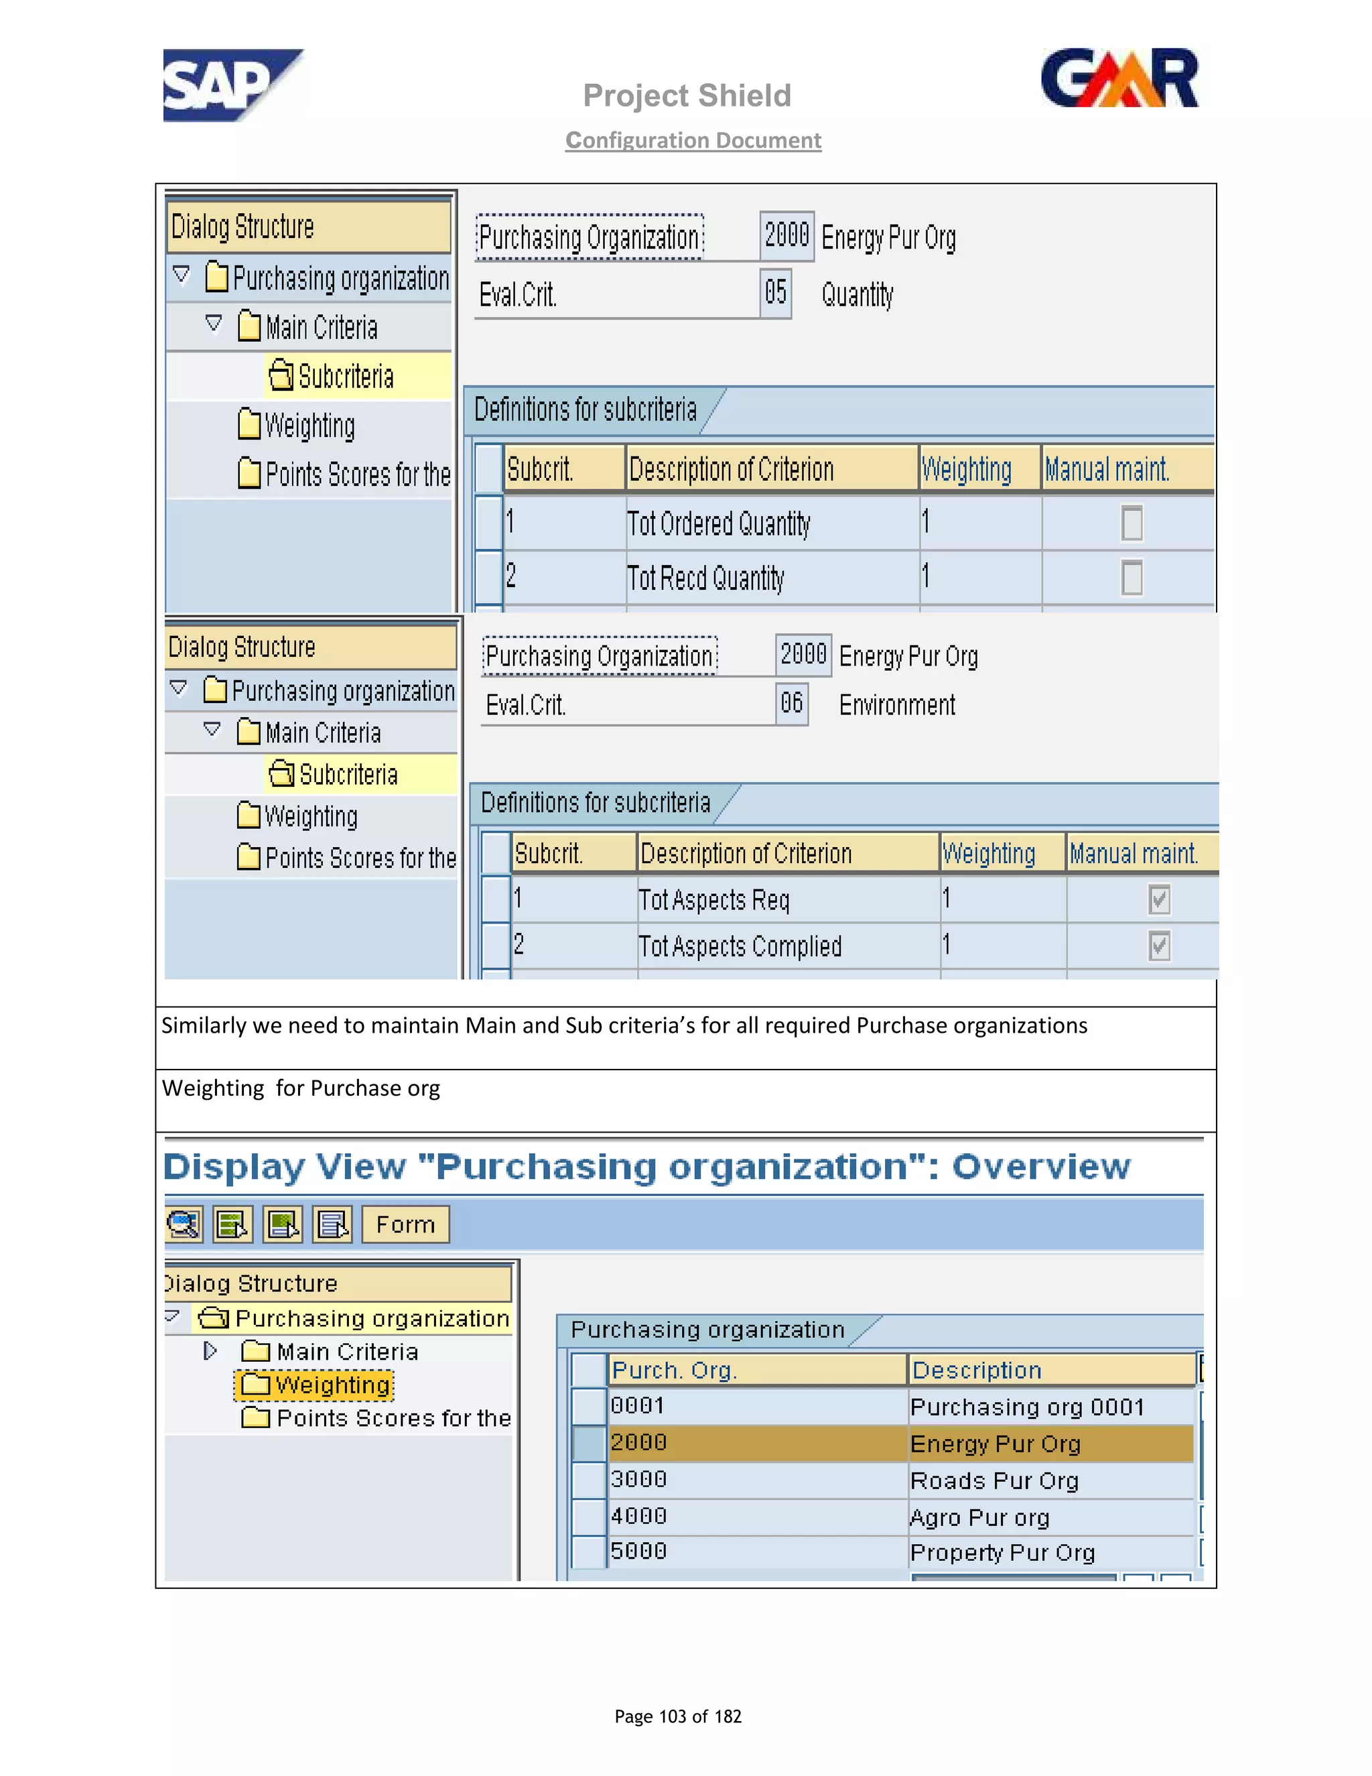Click Purchasing organization folder in middle tree

(329, 690)
